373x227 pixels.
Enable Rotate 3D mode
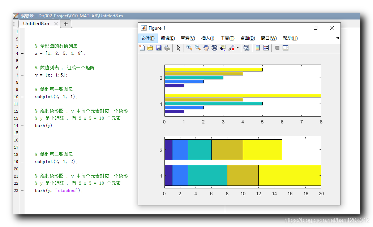pyautogui.click(x=214, y=47)
